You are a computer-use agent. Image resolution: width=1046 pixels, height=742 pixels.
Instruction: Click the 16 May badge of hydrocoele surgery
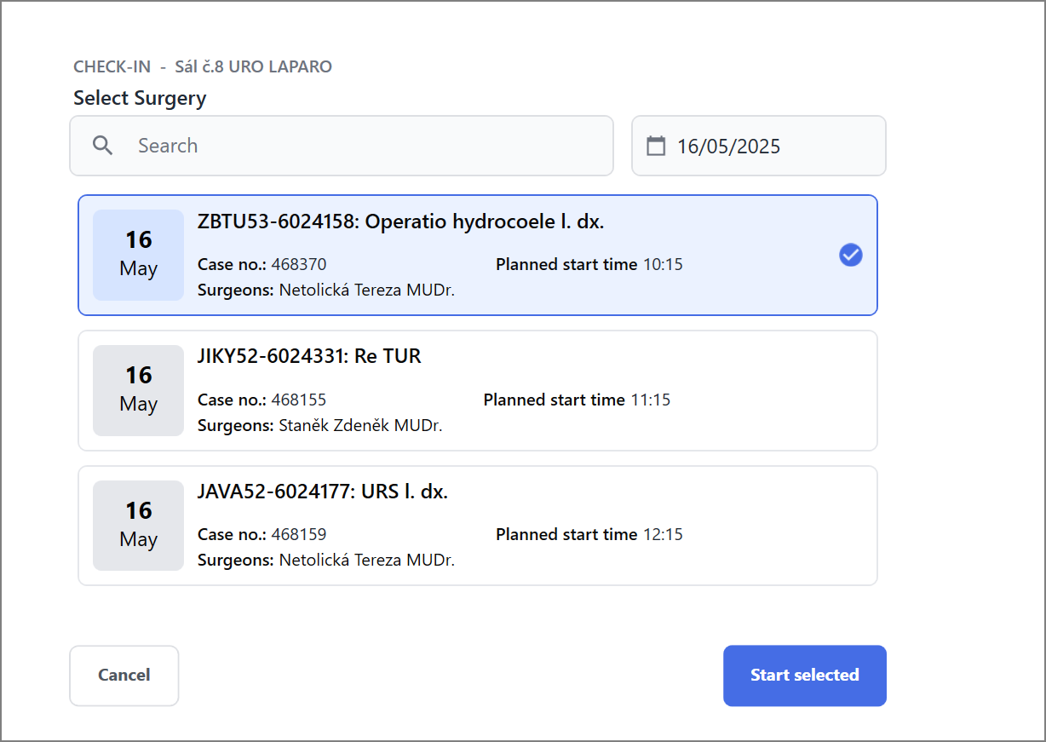138,255
